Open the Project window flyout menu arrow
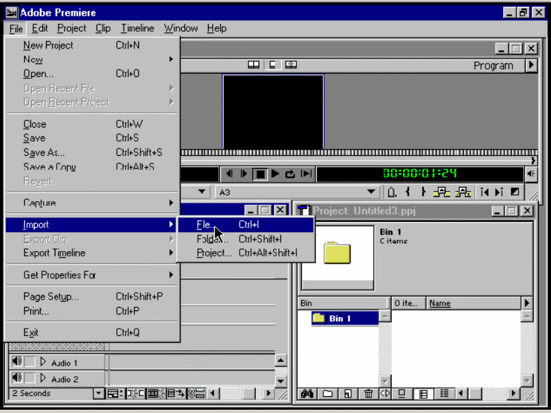This screenshot has height=413, width=551. [x=527, y=303]
